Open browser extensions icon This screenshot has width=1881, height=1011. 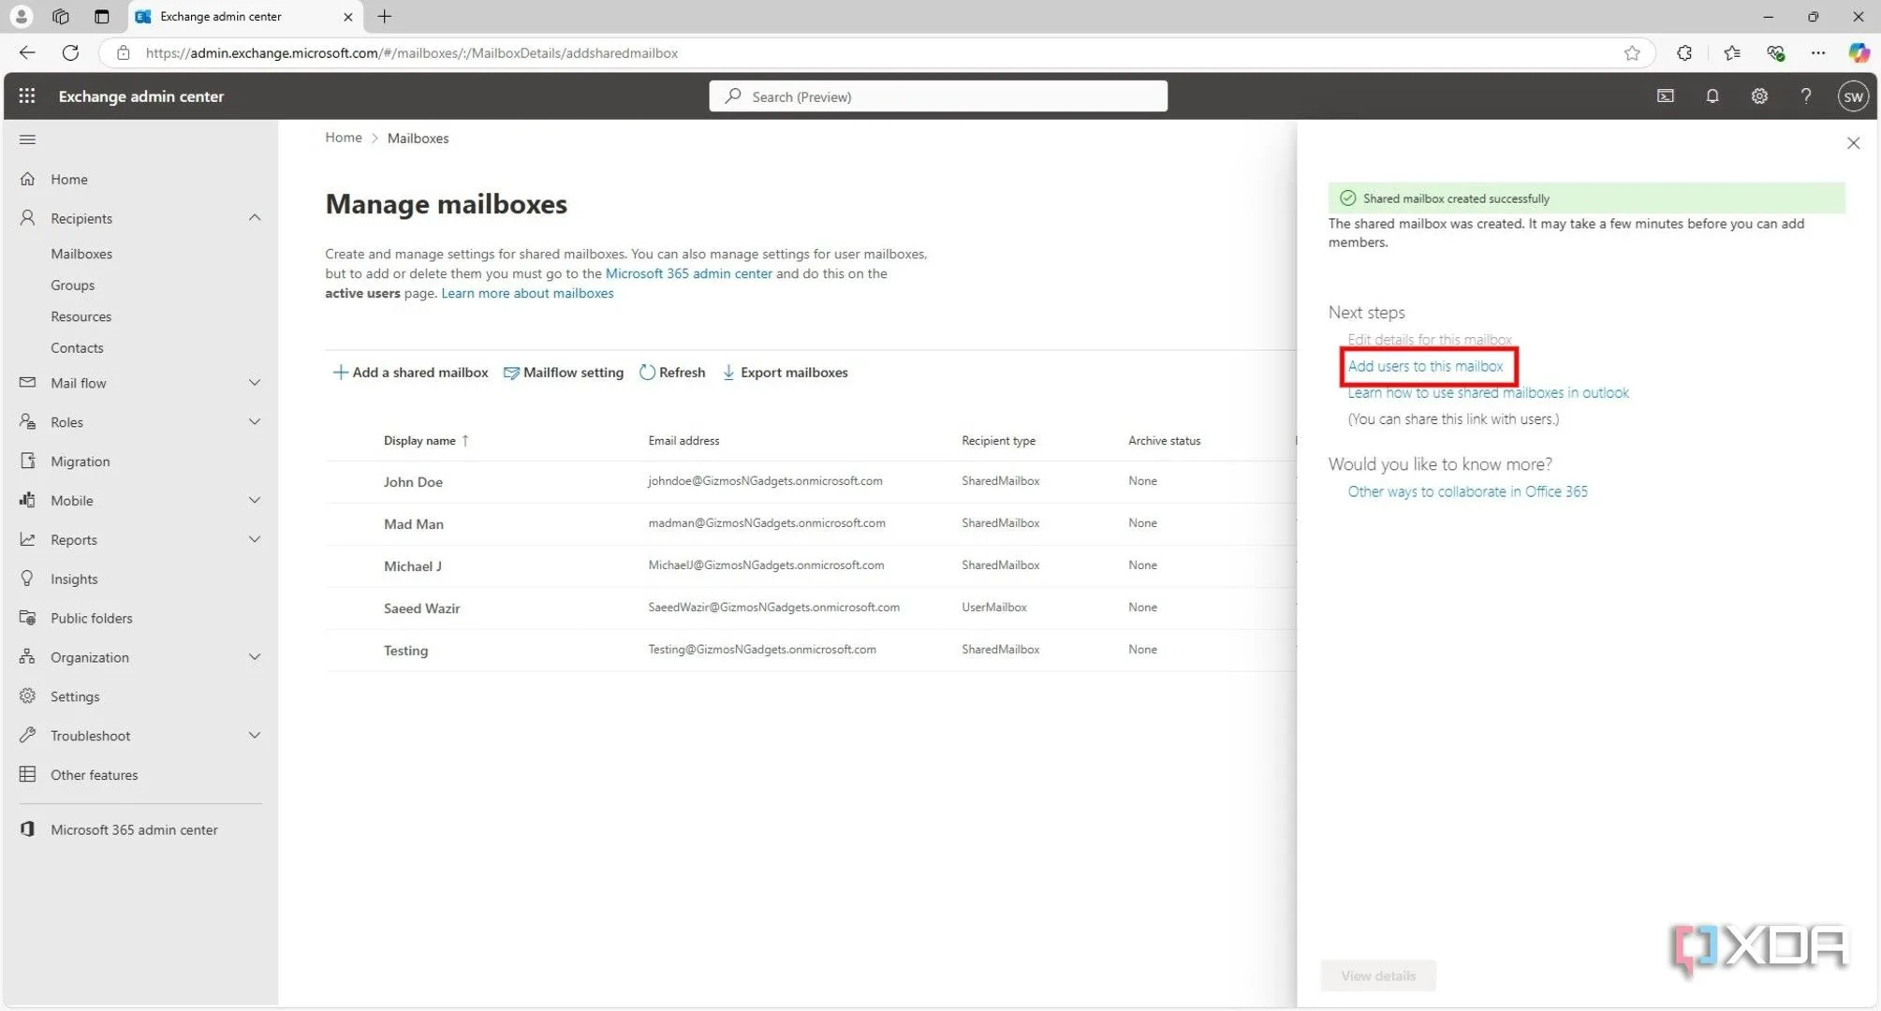coord(1683,52)
